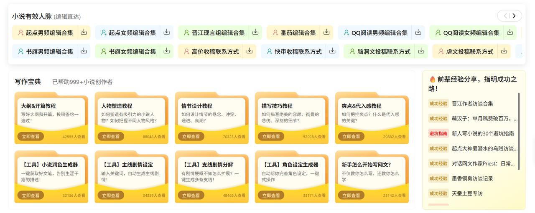Click person icon beside 高价收稿联系方式
535x213 pixels.
coord(186,52)
